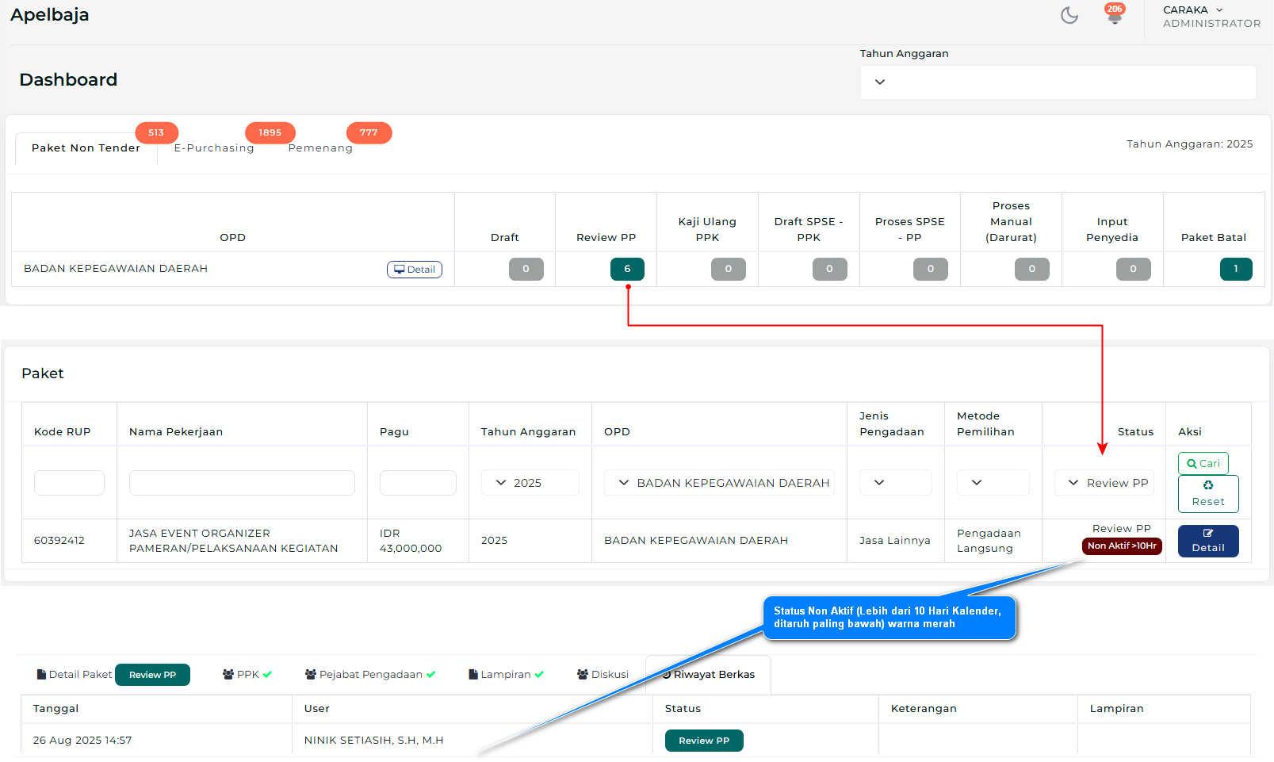This screenshot has width=1274, height=762.
Task: Expand the OPD filter dropdown
Action: pos(719,483)
